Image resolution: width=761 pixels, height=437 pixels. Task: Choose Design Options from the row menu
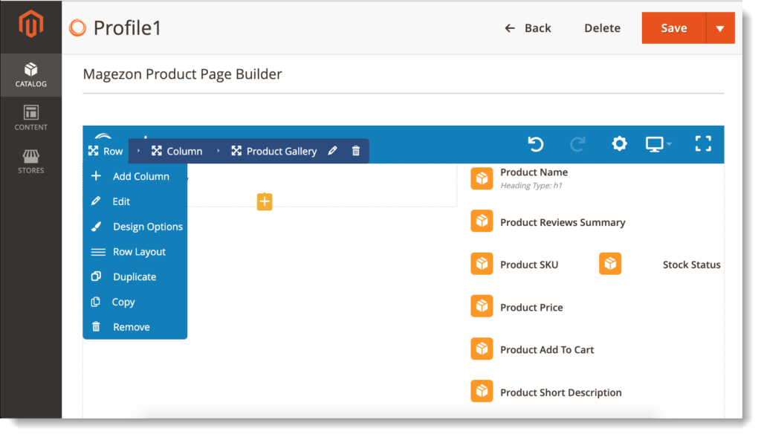[135, 227]
